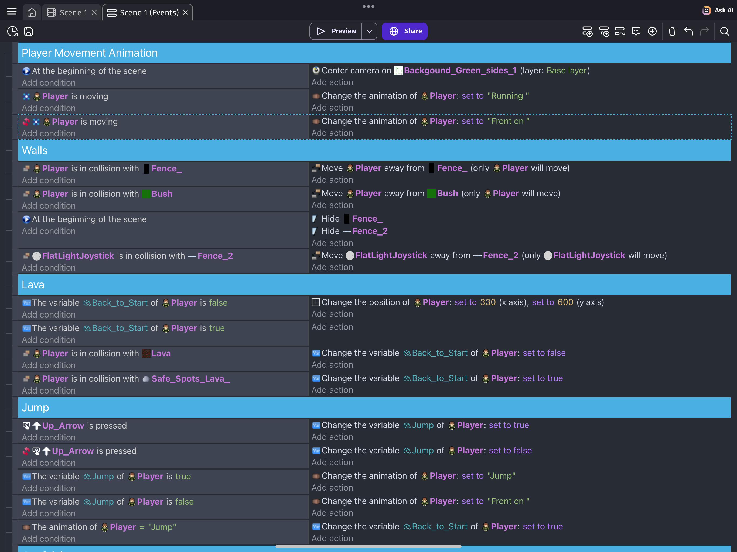Add action under Hide Fence_2
Viewport: 737px width, 552px height.
coord(332,243)
